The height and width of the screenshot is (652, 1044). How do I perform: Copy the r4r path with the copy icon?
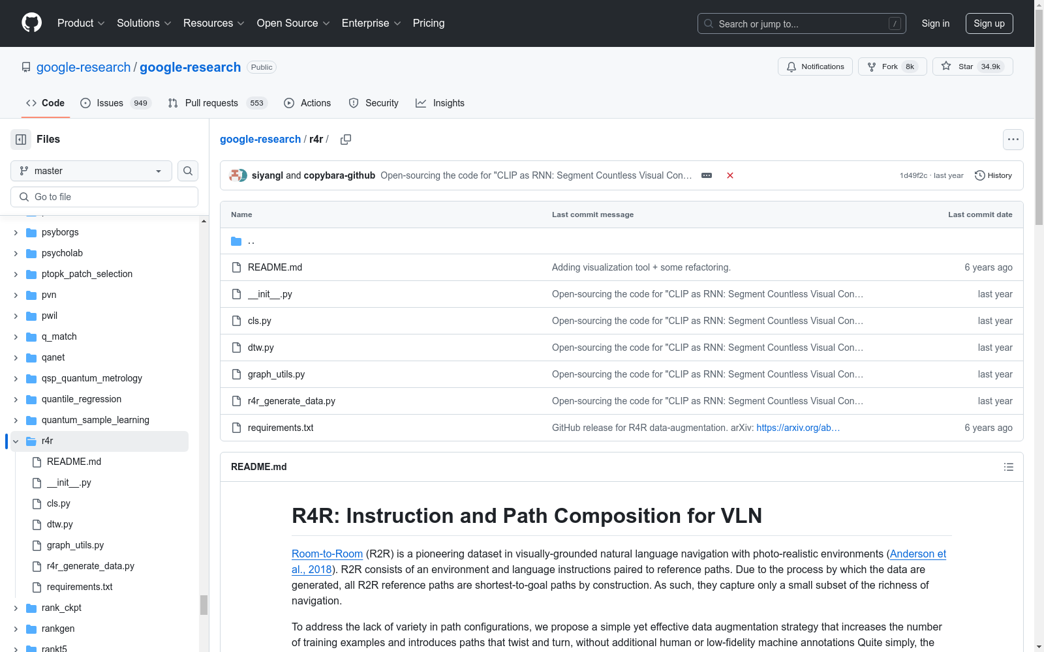pyautogui.click(x=346, y=140)
